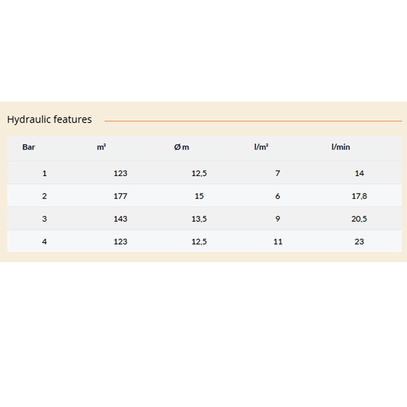407x407 pixels.
Task: Click the l/min column header
Action: pos(341,147)
